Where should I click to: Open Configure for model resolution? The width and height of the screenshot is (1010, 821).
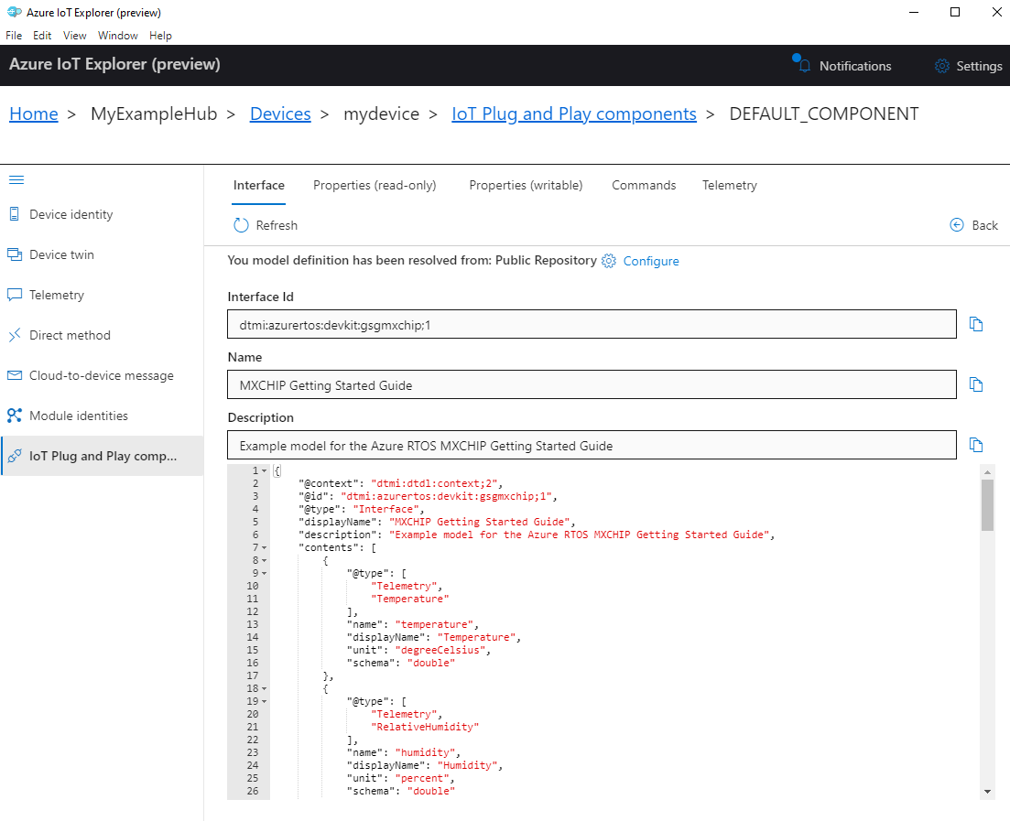[653, 261]
